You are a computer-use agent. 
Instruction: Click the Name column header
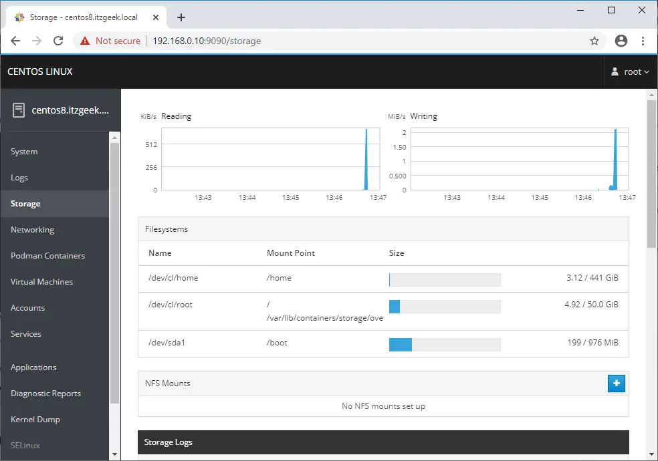click(x=160, y=253)
